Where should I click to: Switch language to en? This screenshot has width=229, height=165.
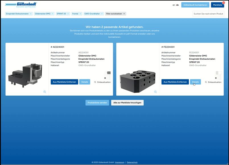pos(174,5)
